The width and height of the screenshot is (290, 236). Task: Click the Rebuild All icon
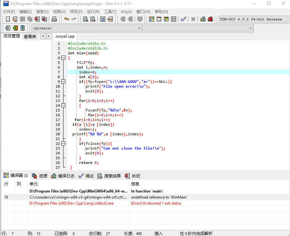click(174, 19)
